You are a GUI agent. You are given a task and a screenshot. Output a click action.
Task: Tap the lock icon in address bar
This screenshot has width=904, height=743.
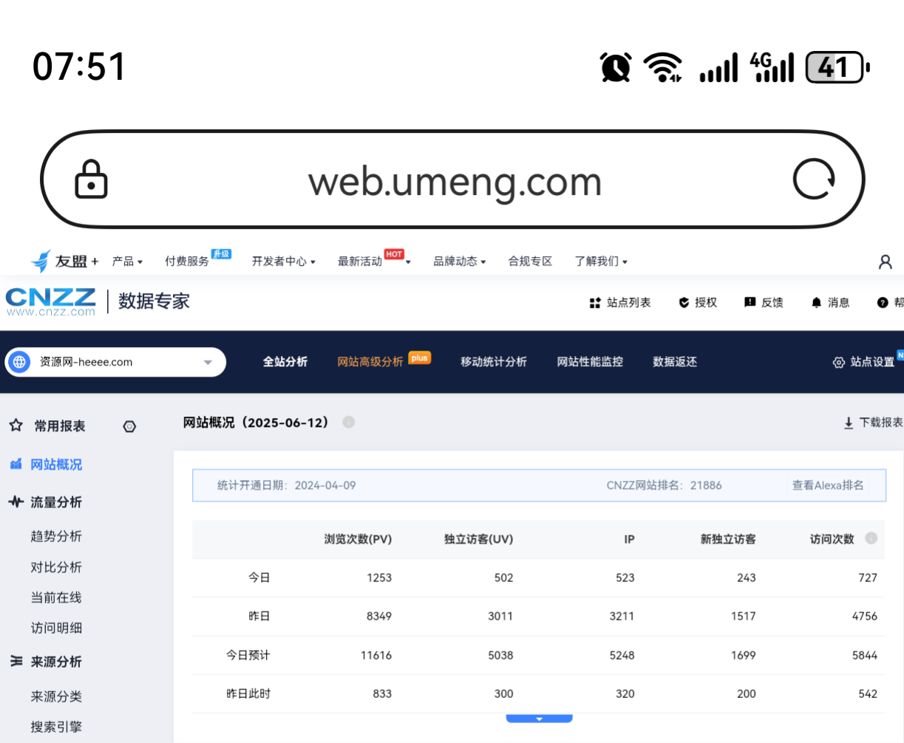point(92,179)
